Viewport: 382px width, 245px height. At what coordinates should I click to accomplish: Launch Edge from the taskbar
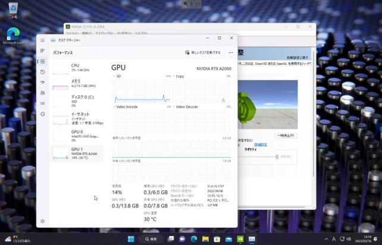(x=194, y=239)
